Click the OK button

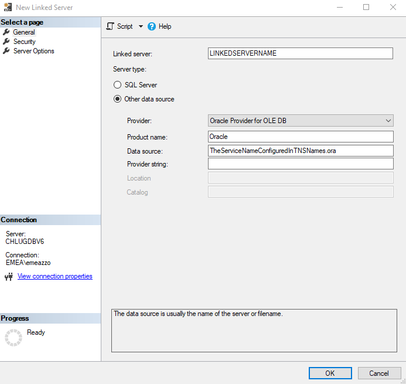pyautogui.click(x=330, y=373)
